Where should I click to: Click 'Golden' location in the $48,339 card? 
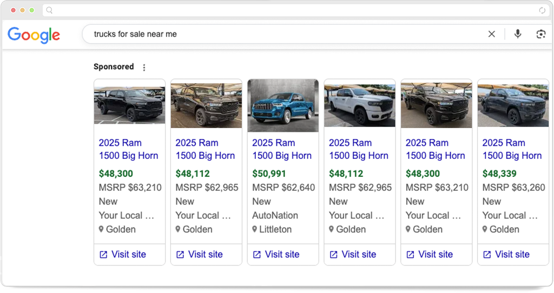pyautogui.click(x=504, y=229)
